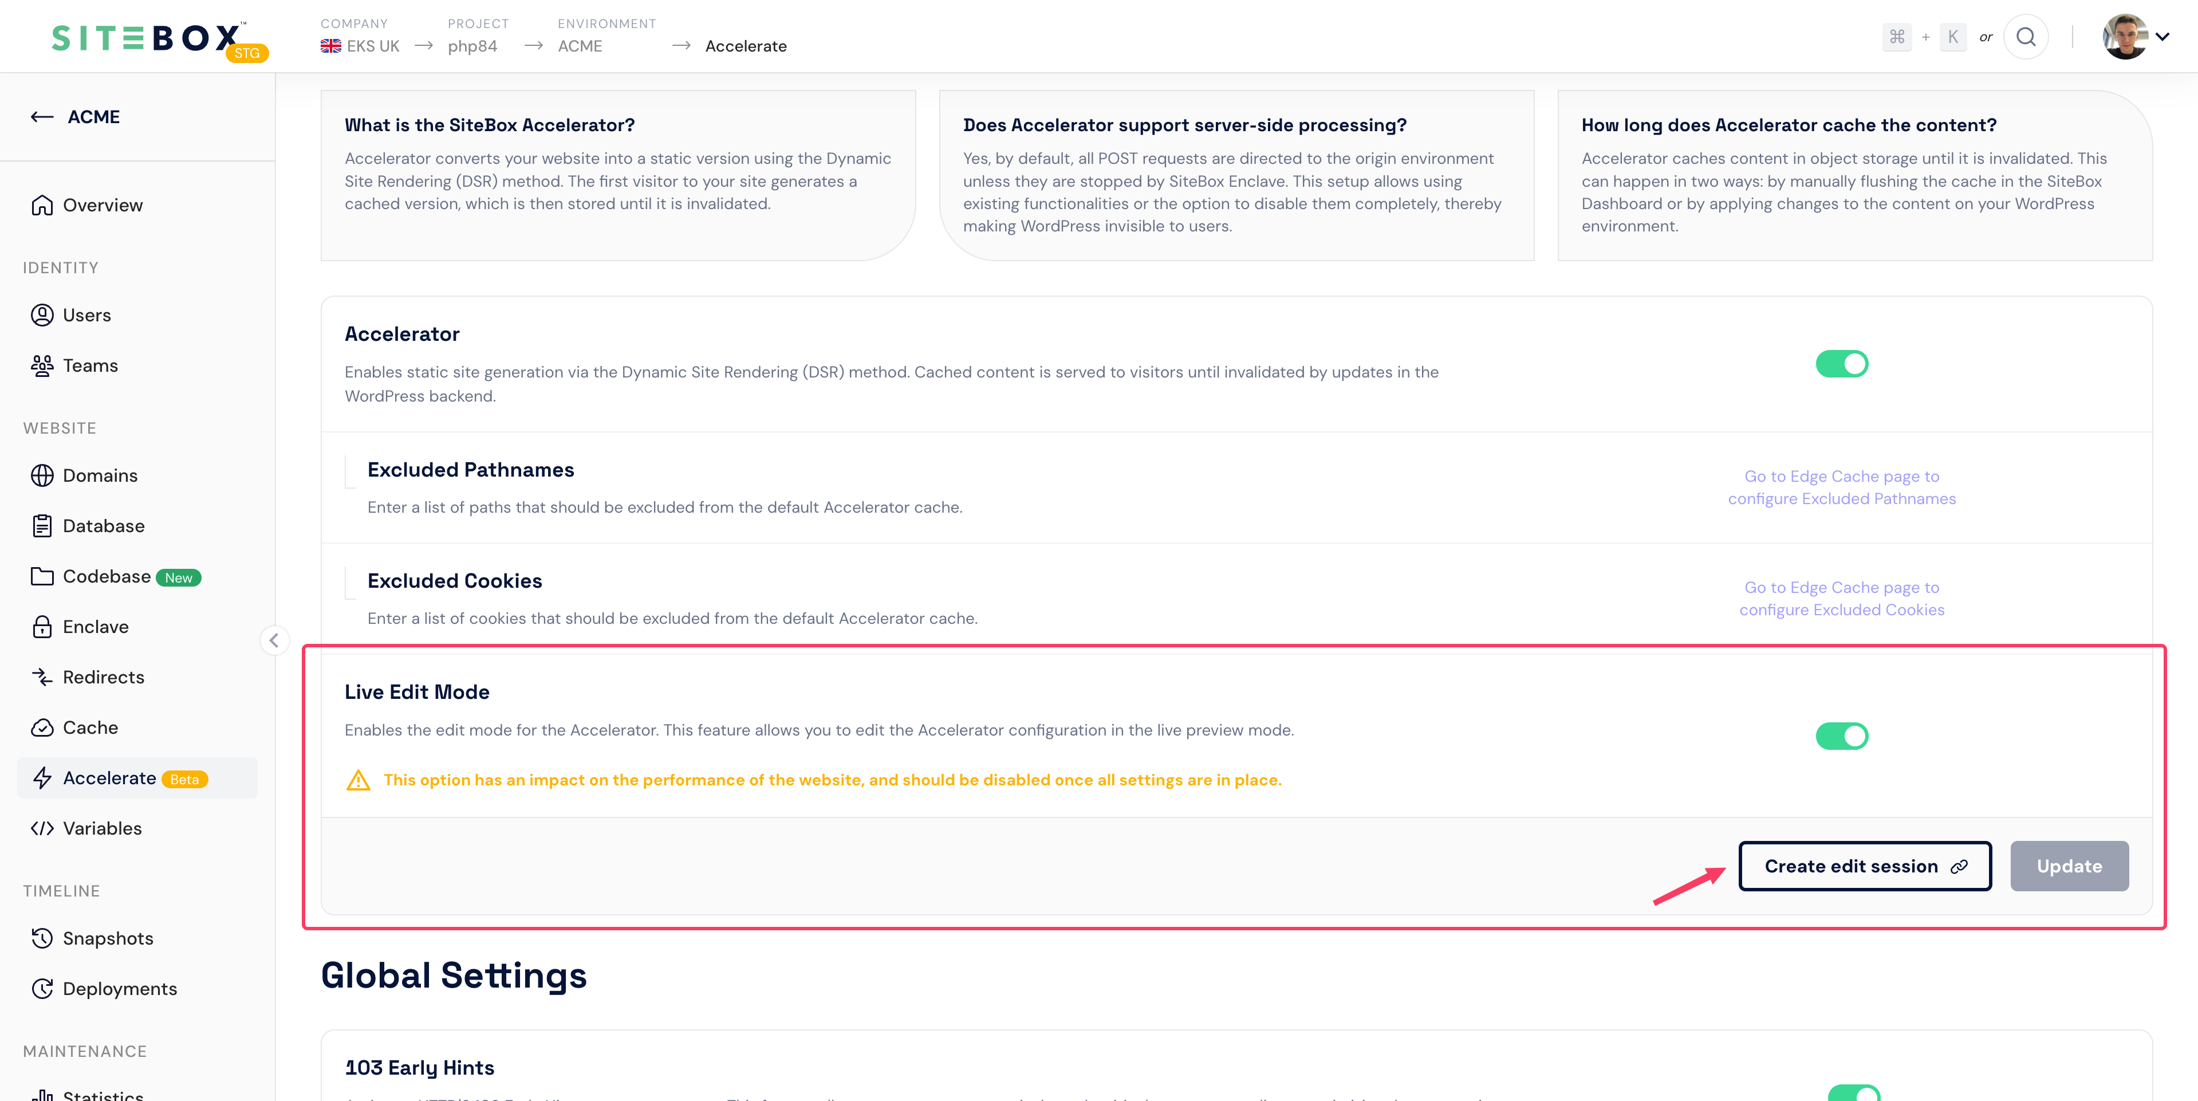The image size is (2198, 1101).
Task: Open the EKS UK company selector
Action: [360, 46]
